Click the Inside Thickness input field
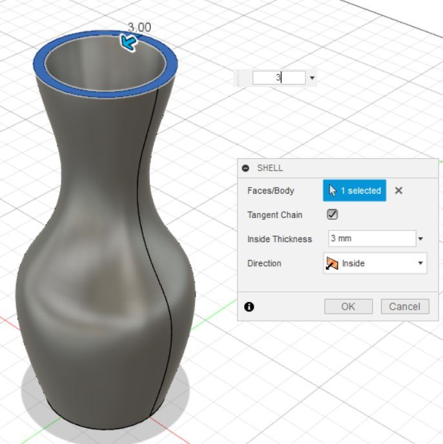This screenshot has width=443, height=444. [372, 238]
